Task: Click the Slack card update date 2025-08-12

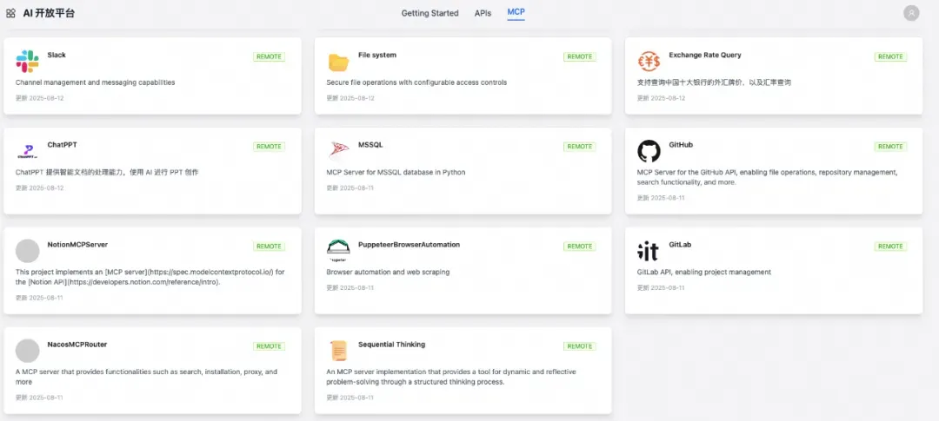Action: tap(39, 98)
